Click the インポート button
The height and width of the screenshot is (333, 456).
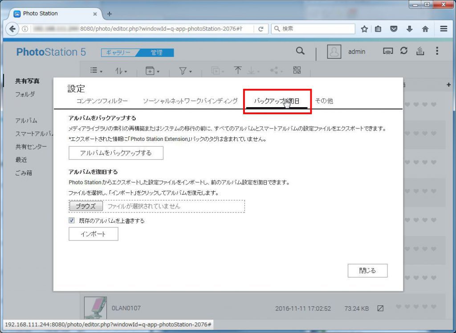[94, 234]
